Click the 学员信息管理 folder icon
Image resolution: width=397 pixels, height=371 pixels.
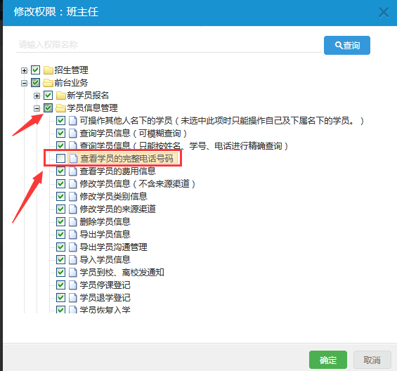[60, 108]
